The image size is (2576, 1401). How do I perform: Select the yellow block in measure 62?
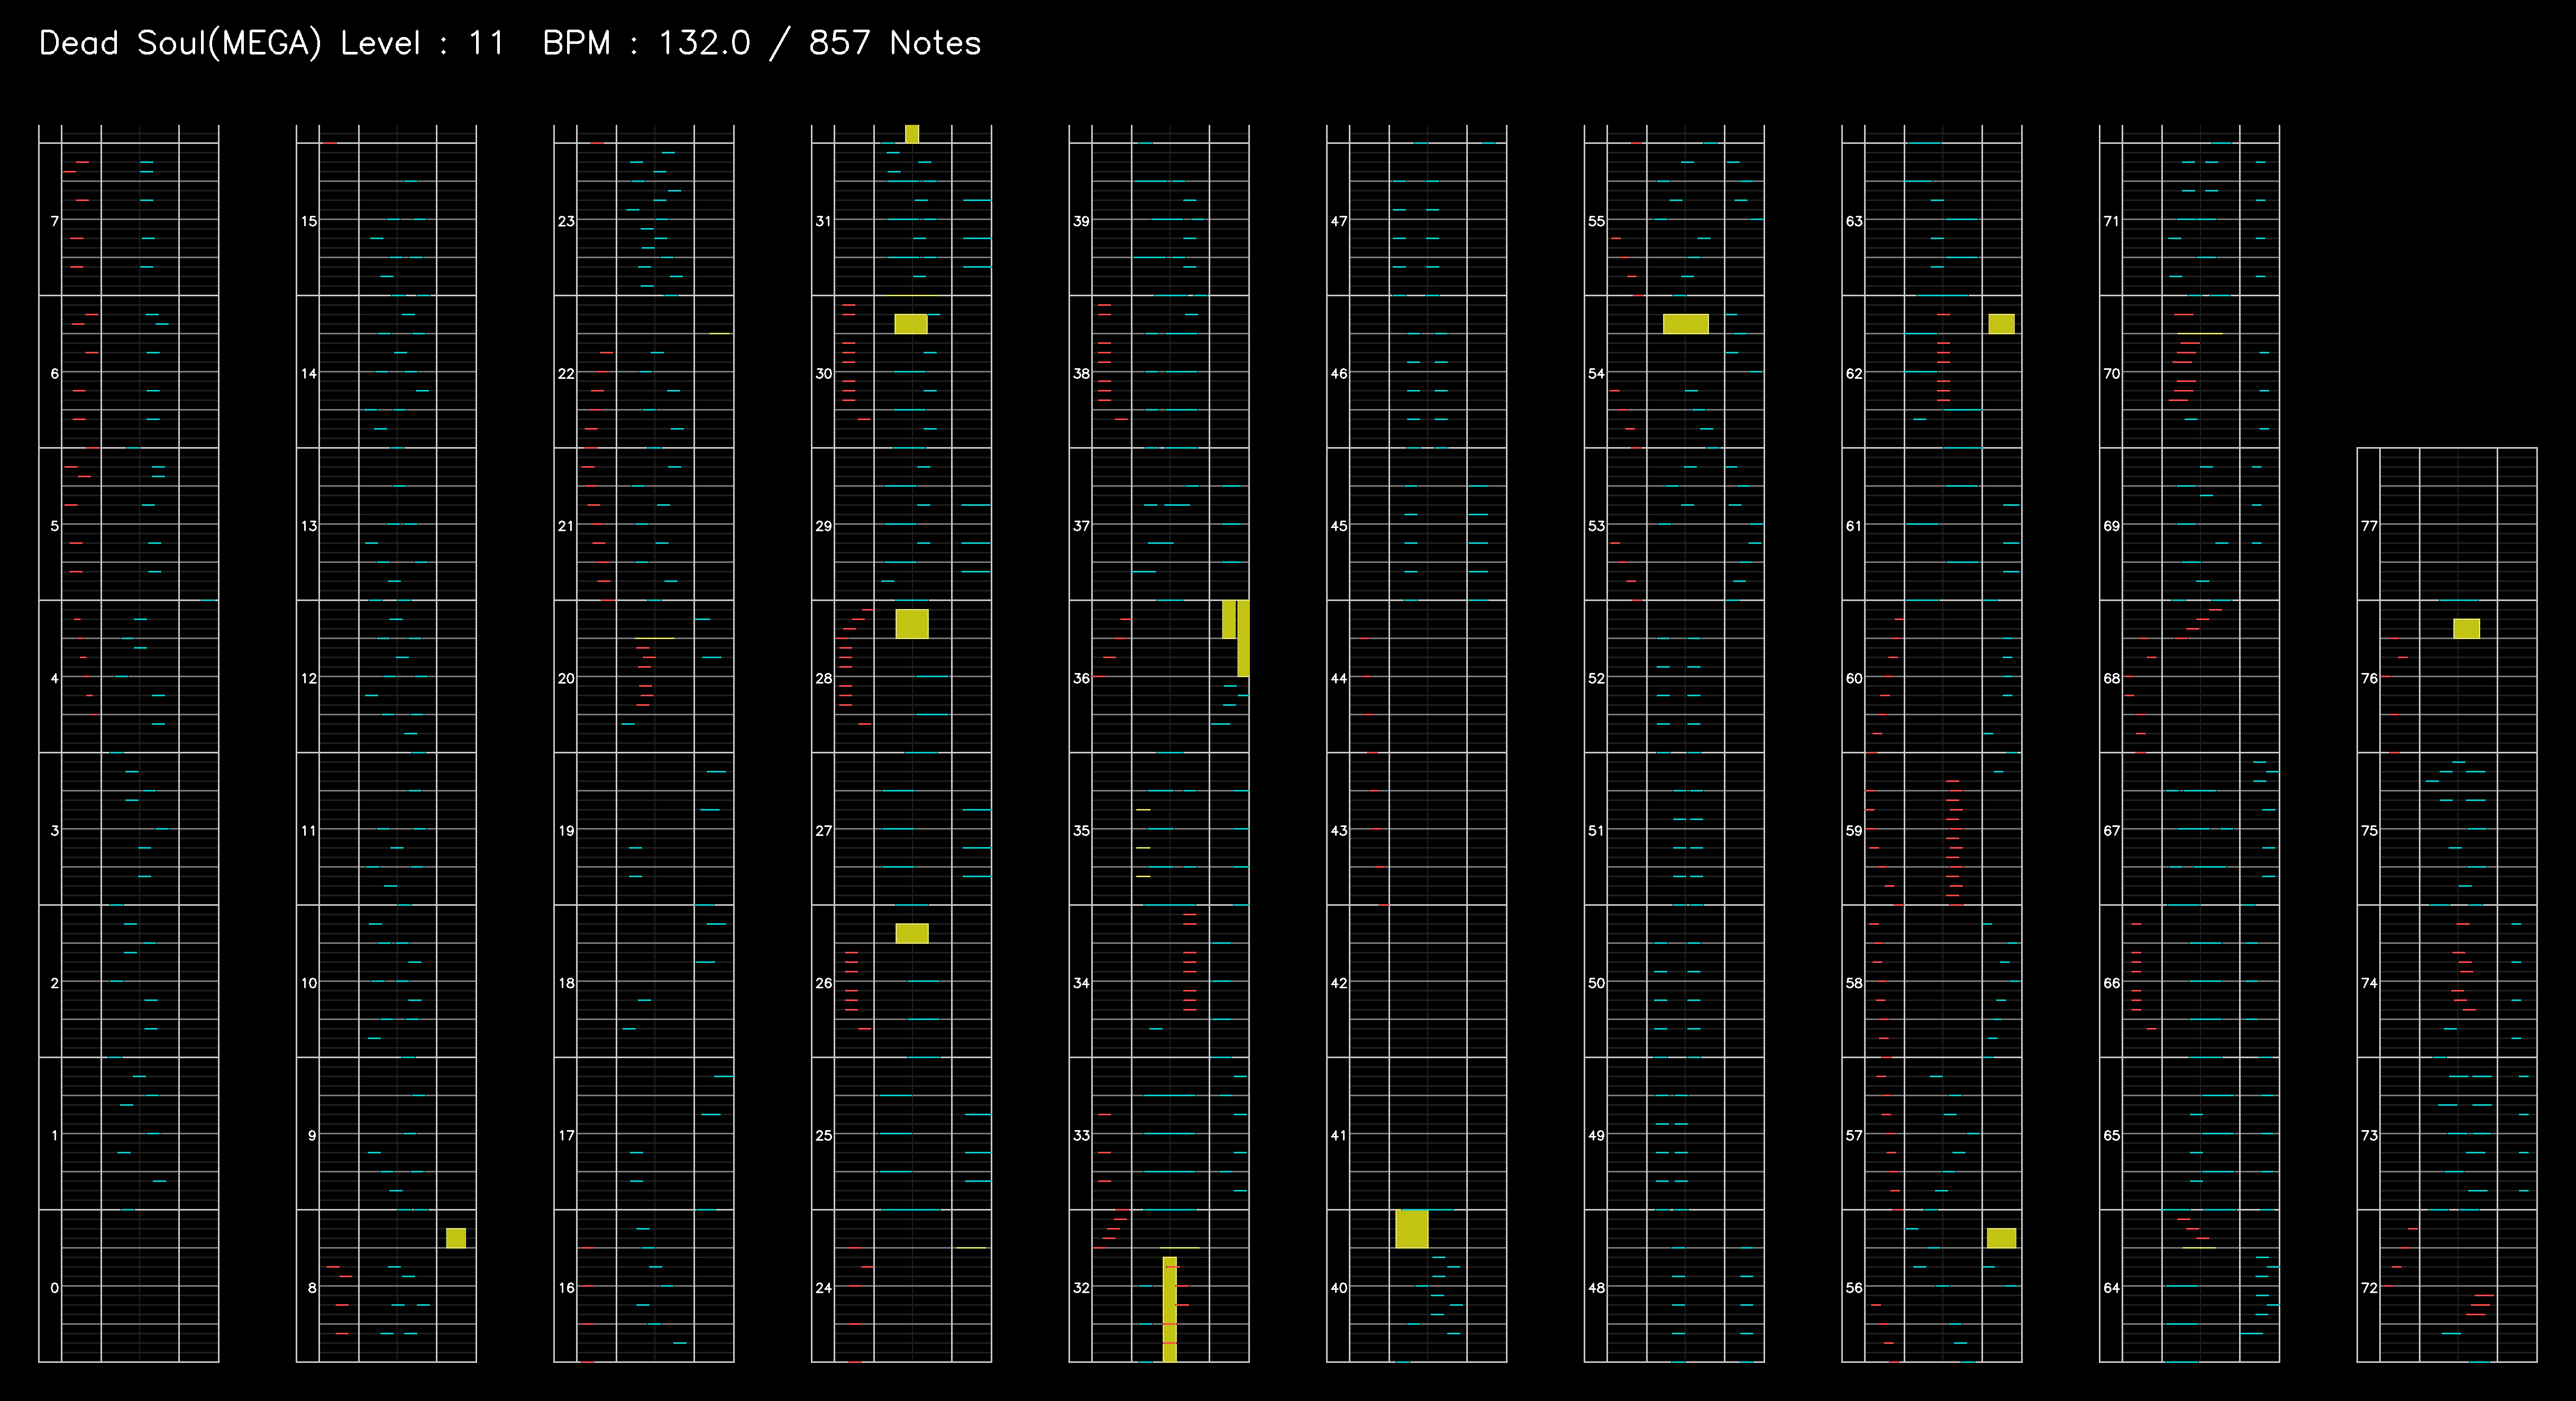click(2002, 324)
